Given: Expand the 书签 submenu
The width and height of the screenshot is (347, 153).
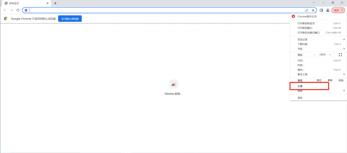Looking at the screenshot, I should pos(318,49).
